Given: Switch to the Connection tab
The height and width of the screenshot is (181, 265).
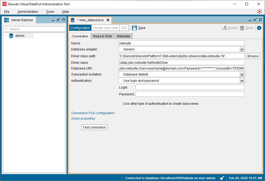Looking at the screenshot, I should [x=80, y=36].
